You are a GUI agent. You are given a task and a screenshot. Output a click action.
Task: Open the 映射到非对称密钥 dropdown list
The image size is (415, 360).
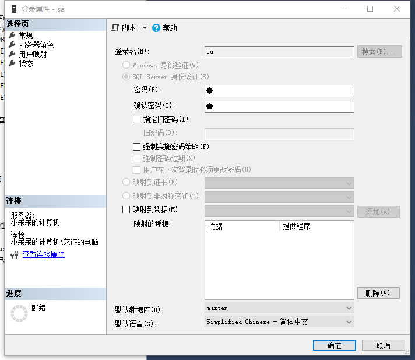coord(279,197)
